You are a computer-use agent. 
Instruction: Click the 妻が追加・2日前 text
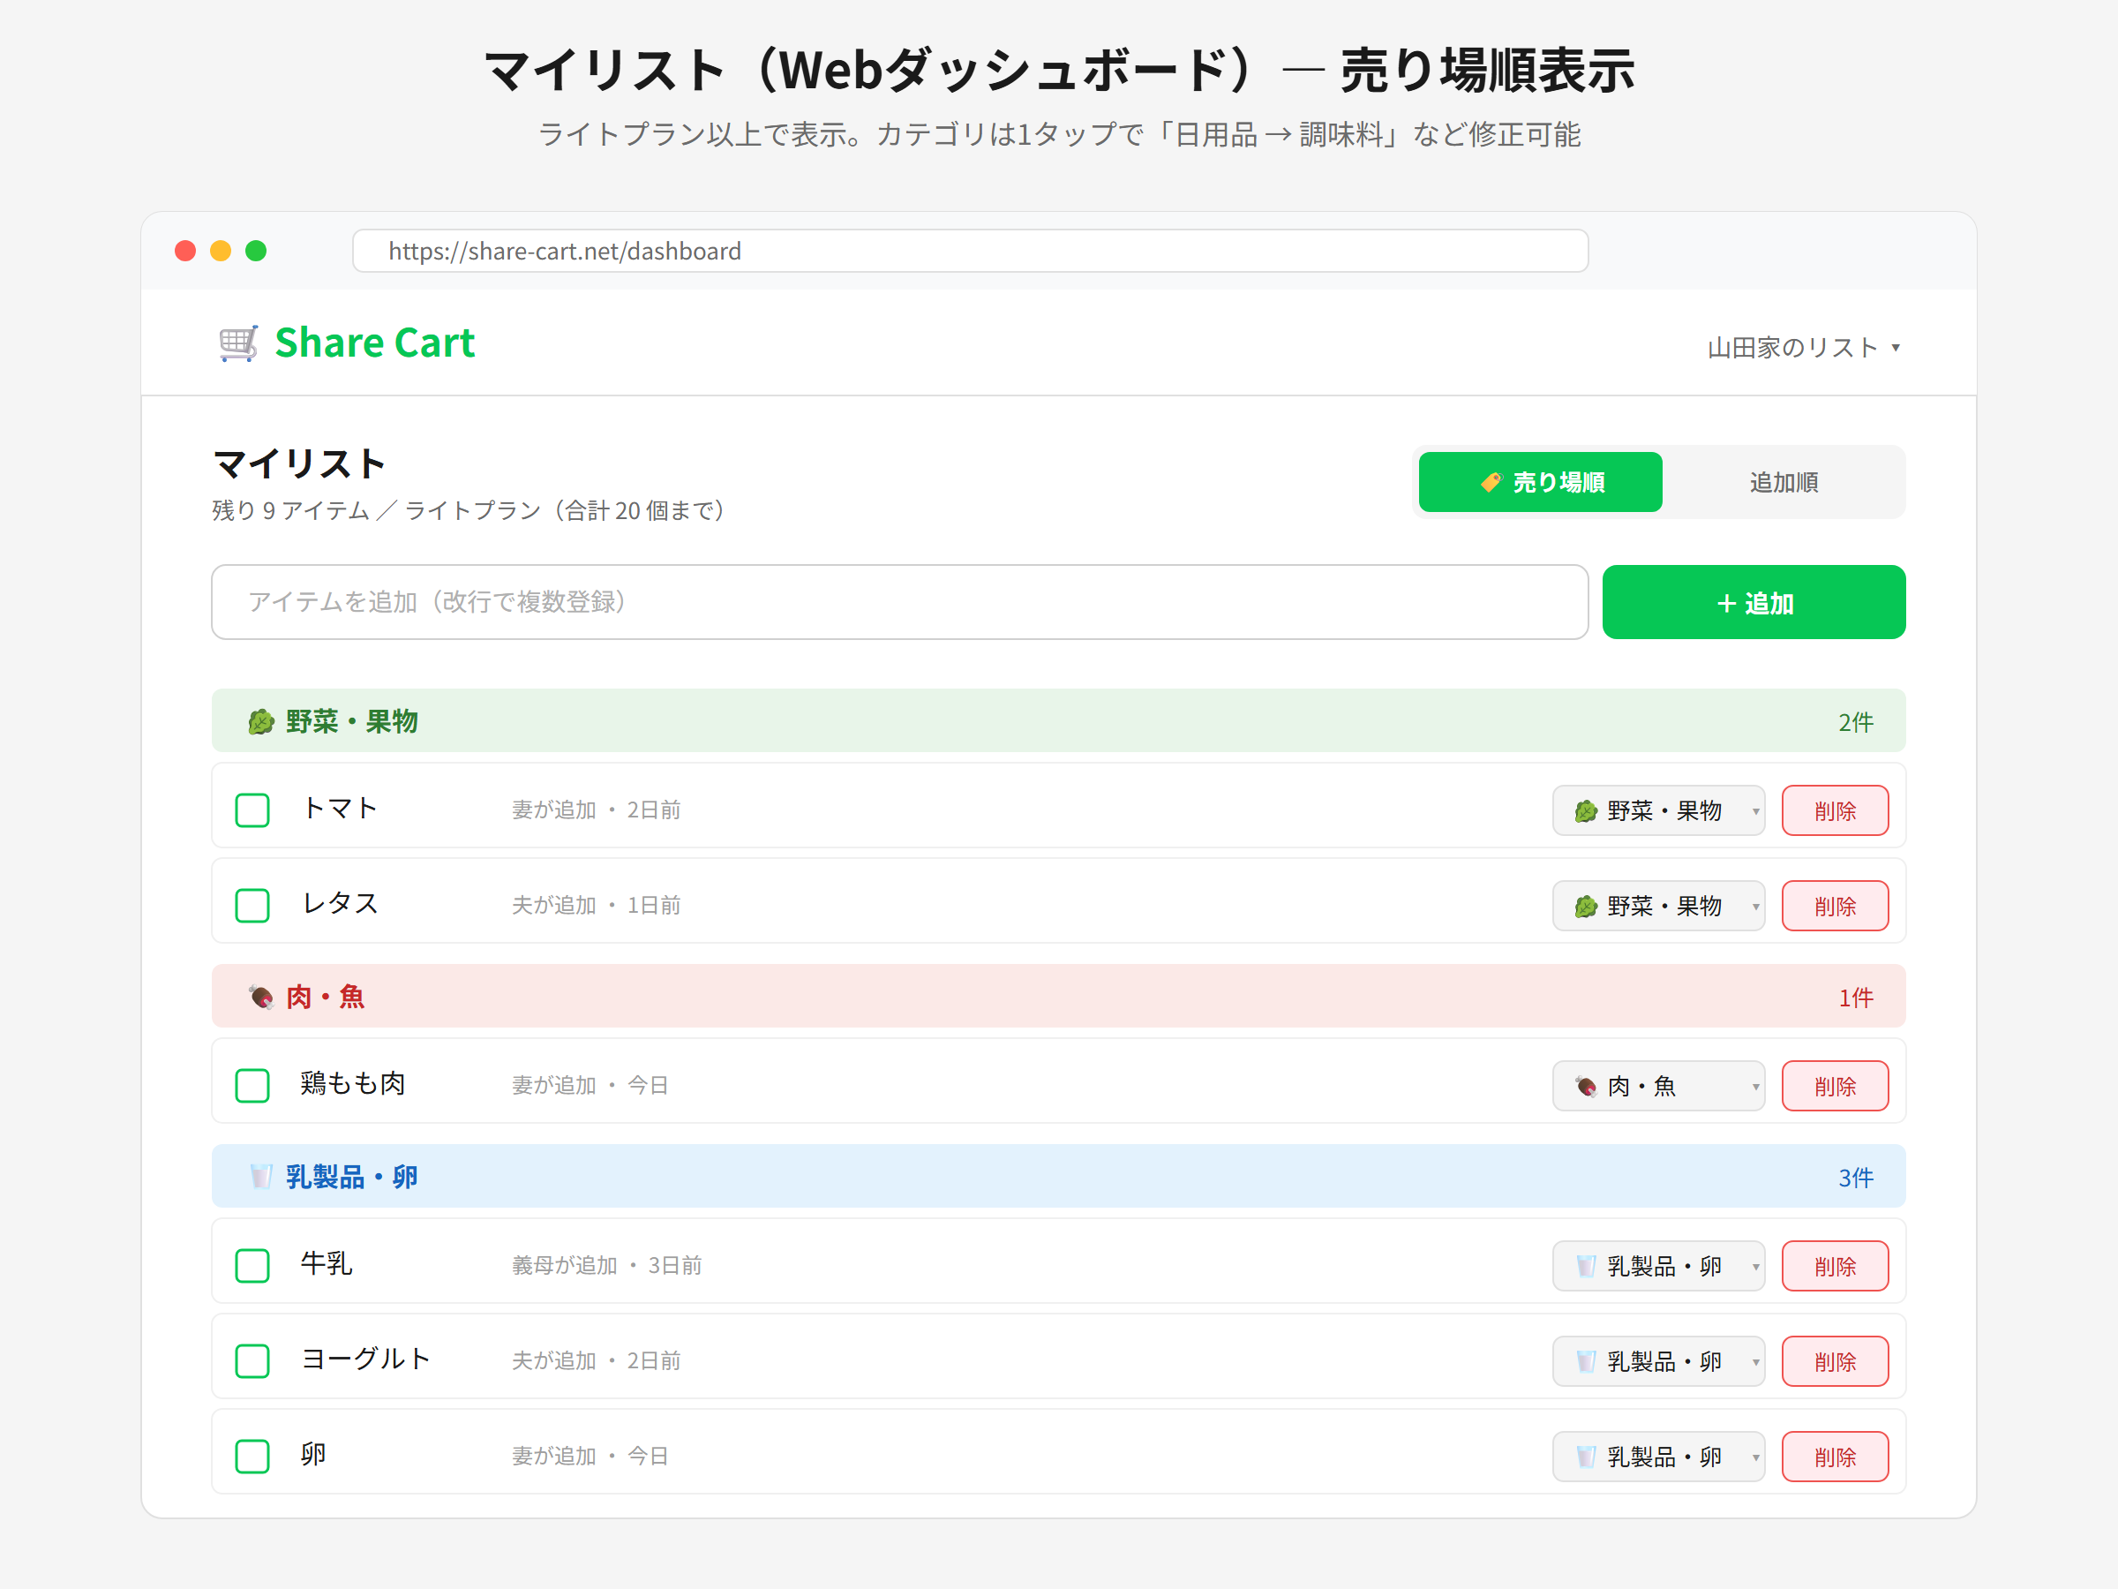596,810
